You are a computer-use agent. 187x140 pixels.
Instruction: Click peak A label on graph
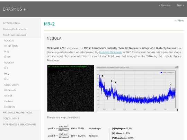click(103, 76)
